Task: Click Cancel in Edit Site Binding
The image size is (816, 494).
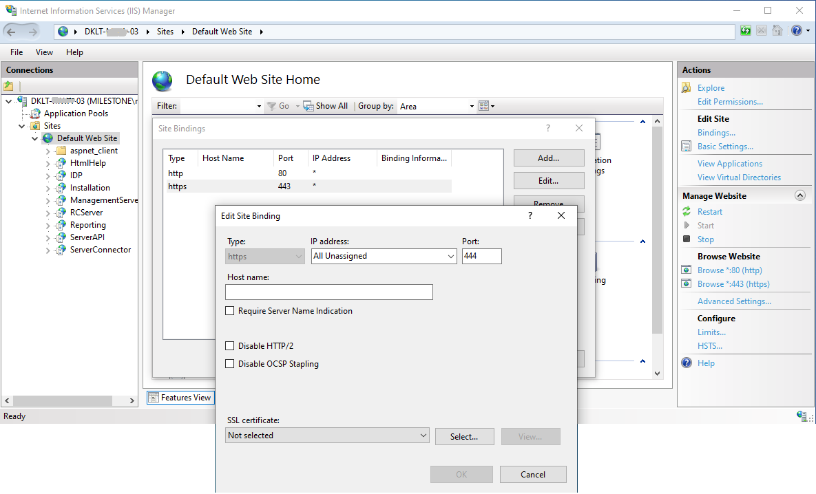Action: [x=533, y=474]
